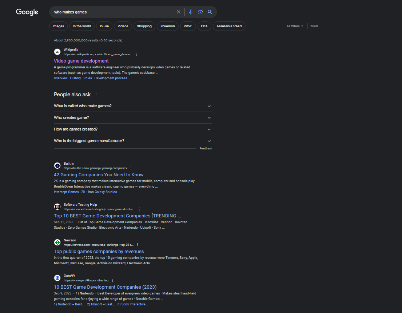The image size is (402, 313).
Task: Click the builtin.com URL breadcrumb
Action: tap(95, 168)
